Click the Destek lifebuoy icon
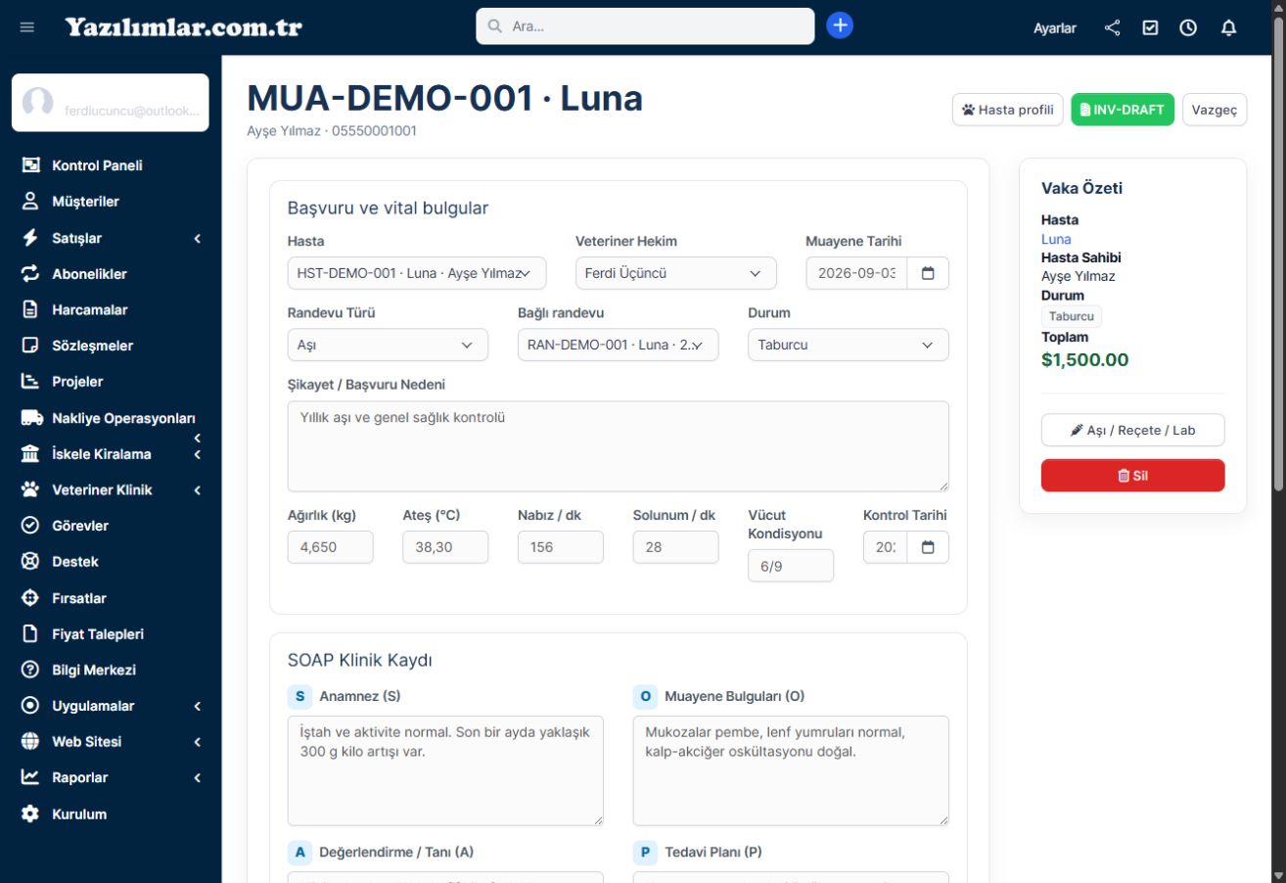1286x883 pixels. [x=30, y=562]
